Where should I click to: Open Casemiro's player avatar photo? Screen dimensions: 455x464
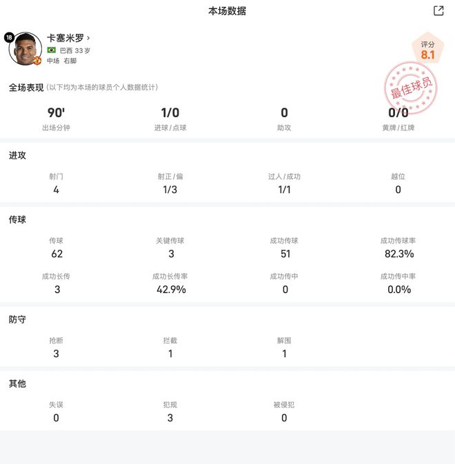pyautogui.click(x=26, y=49)
